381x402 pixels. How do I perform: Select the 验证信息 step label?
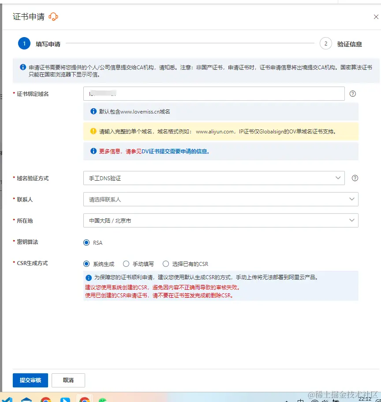point(350,44)
